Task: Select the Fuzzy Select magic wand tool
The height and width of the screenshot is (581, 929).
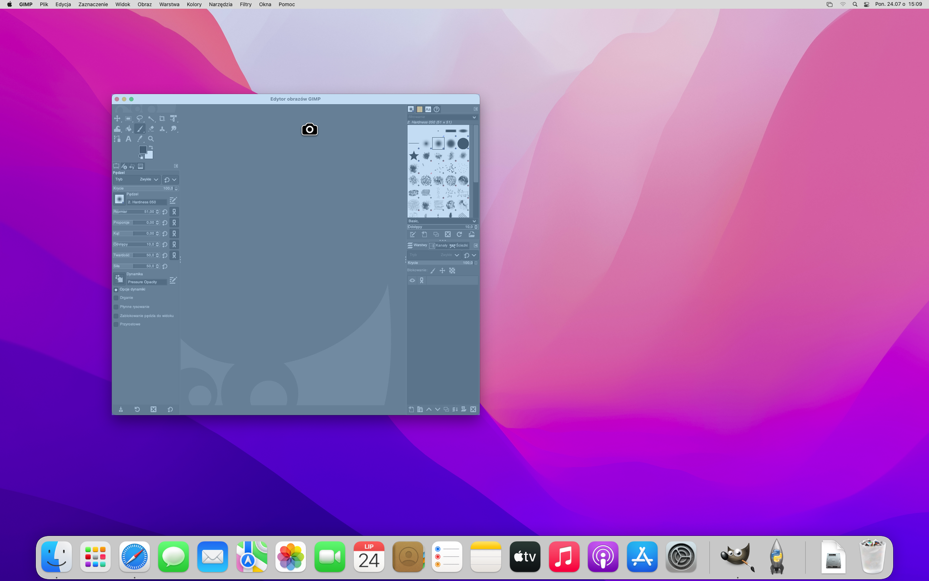Action: pos(151,119)
